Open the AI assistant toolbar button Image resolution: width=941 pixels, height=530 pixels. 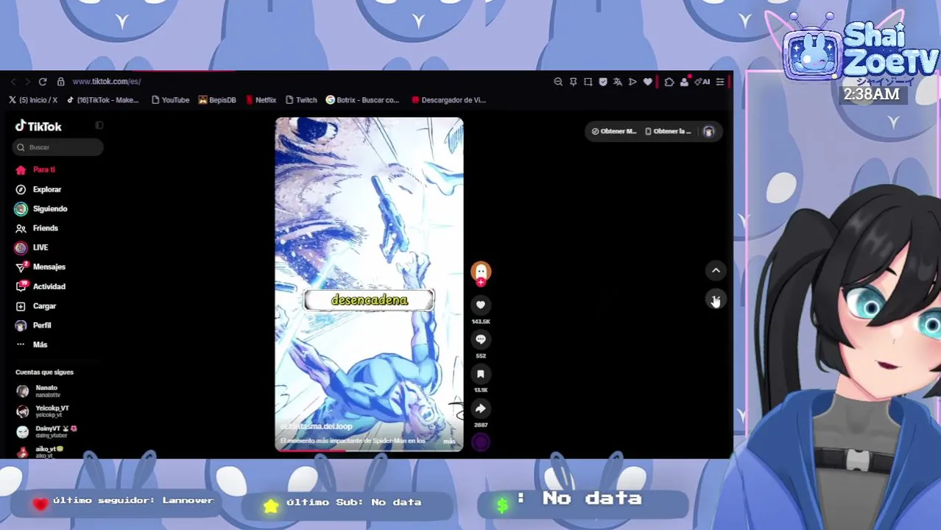click(x=702, y=82)
